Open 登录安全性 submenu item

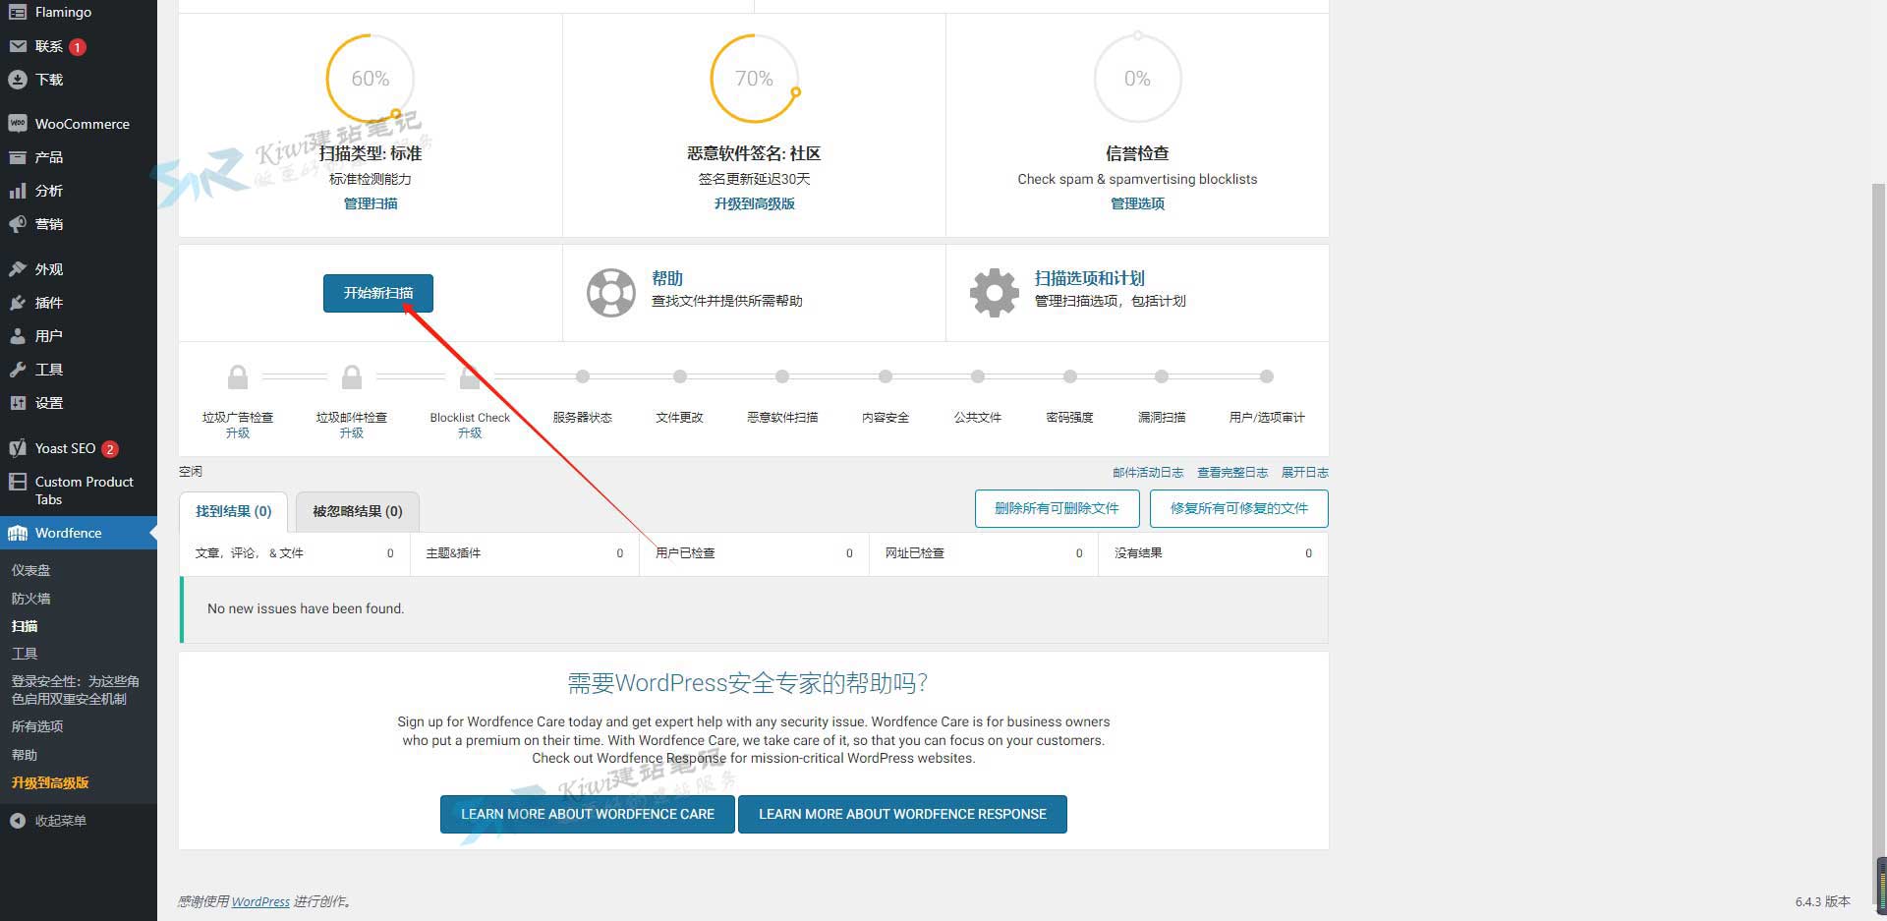pos(76,690)
